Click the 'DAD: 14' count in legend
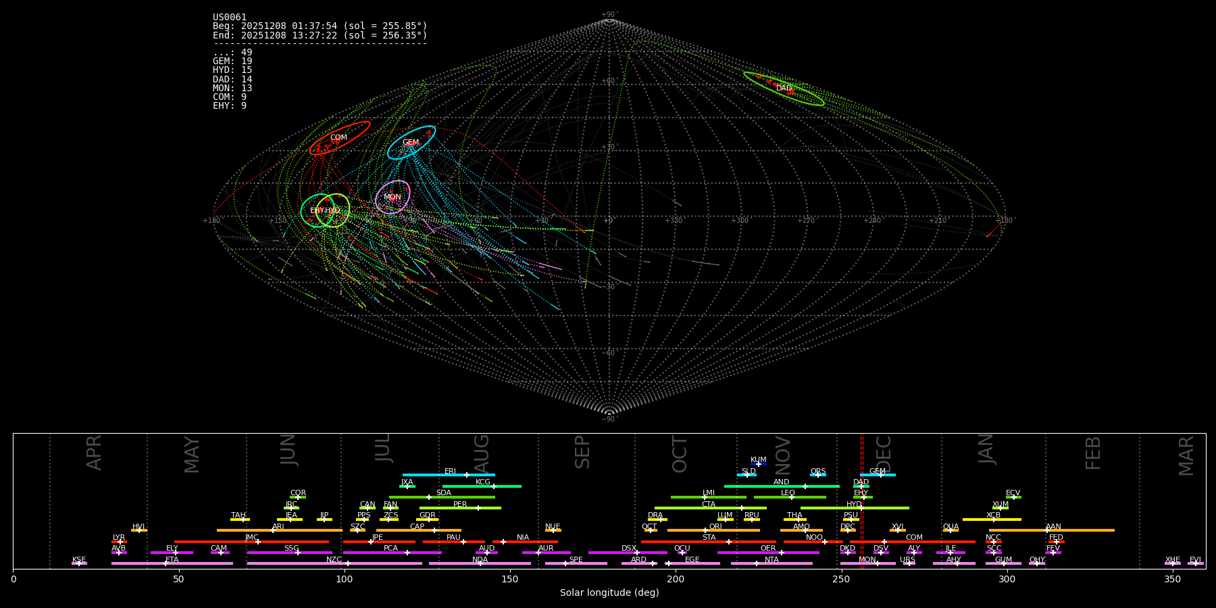 coord(232,80)
